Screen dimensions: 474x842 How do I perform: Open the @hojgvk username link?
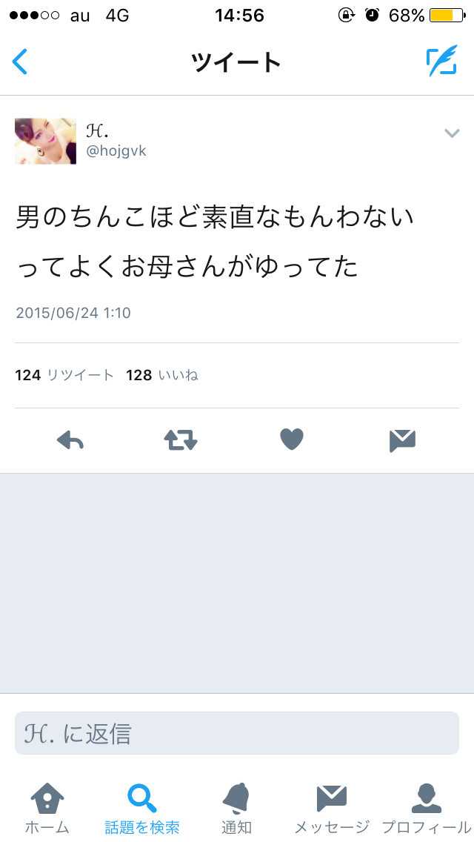(x=116, y=151)
